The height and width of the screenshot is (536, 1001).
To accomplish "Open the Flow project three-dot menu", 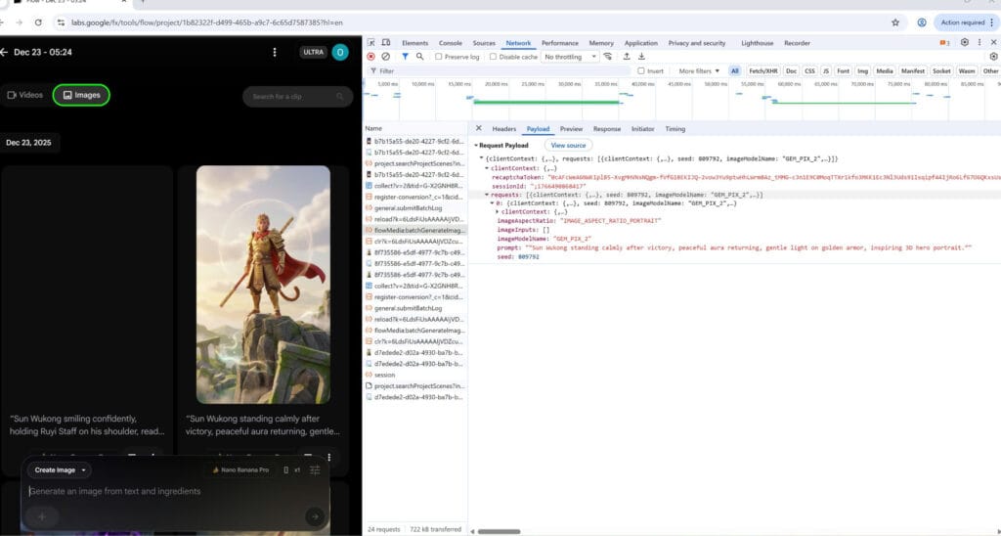I will click(x=275, y=52).
